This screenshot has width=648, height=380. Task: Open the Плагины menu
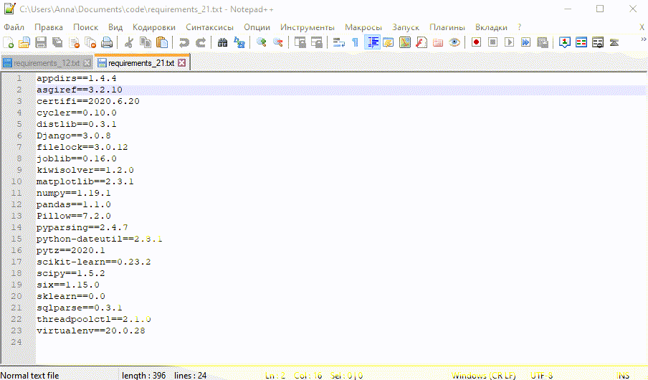(x=447, y=27)
